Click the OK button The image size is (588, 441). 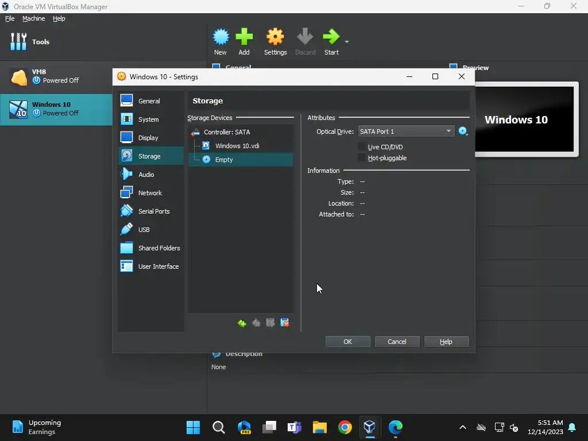pyautogui.click(x=347, y=342)
